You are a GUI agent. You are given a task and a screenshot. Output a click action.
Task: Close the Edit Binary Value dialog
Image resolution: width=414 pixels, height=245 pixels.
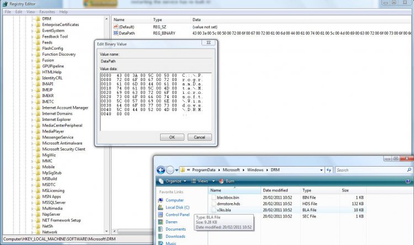point(209,42)
